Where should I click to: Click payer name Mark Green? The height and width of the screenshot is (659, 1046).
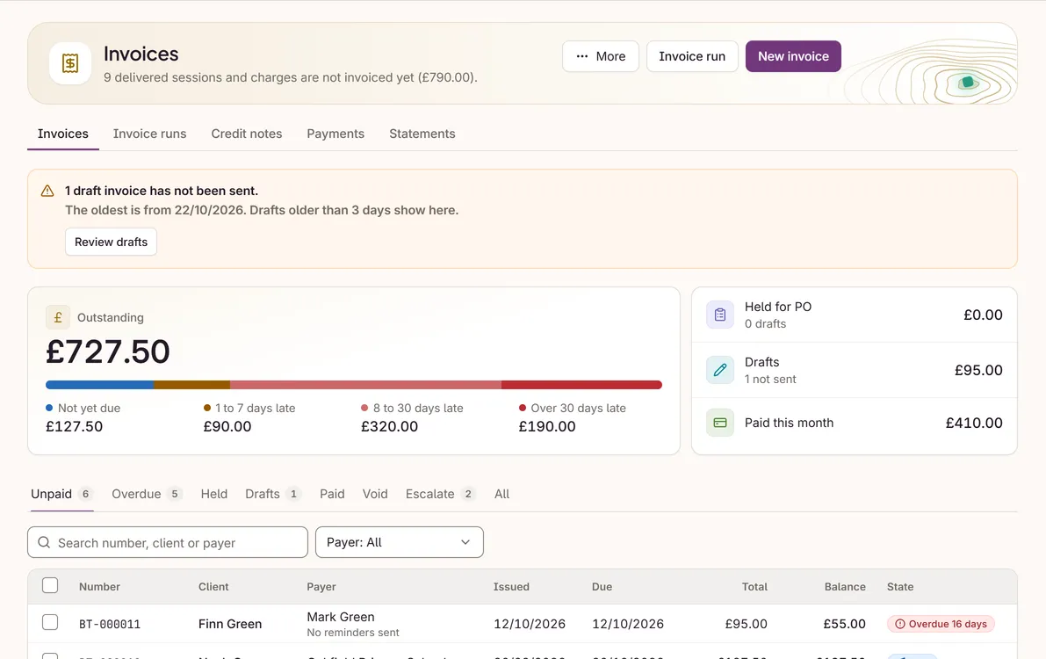pyautogui.click(x=340, y=617)
